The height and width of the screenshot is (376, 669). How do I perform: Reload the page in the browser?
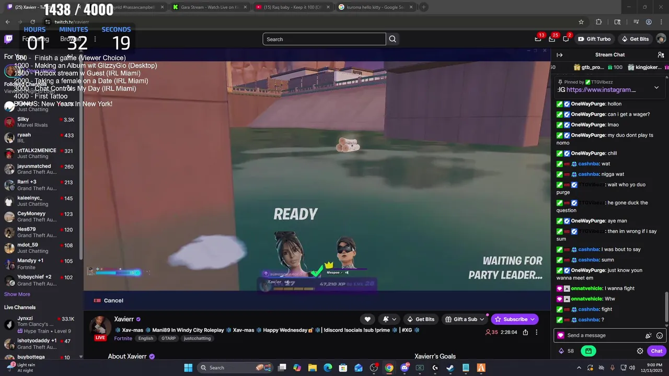[33, 22]
